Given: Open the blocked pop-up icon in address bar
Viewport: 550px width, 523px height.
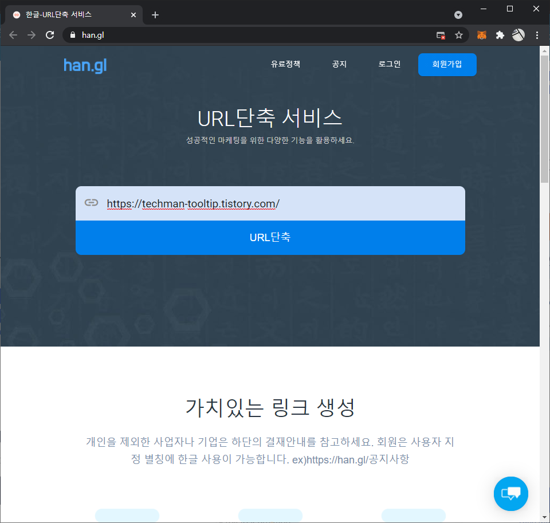Looking at the screenshot, I should tap(441, 35).
